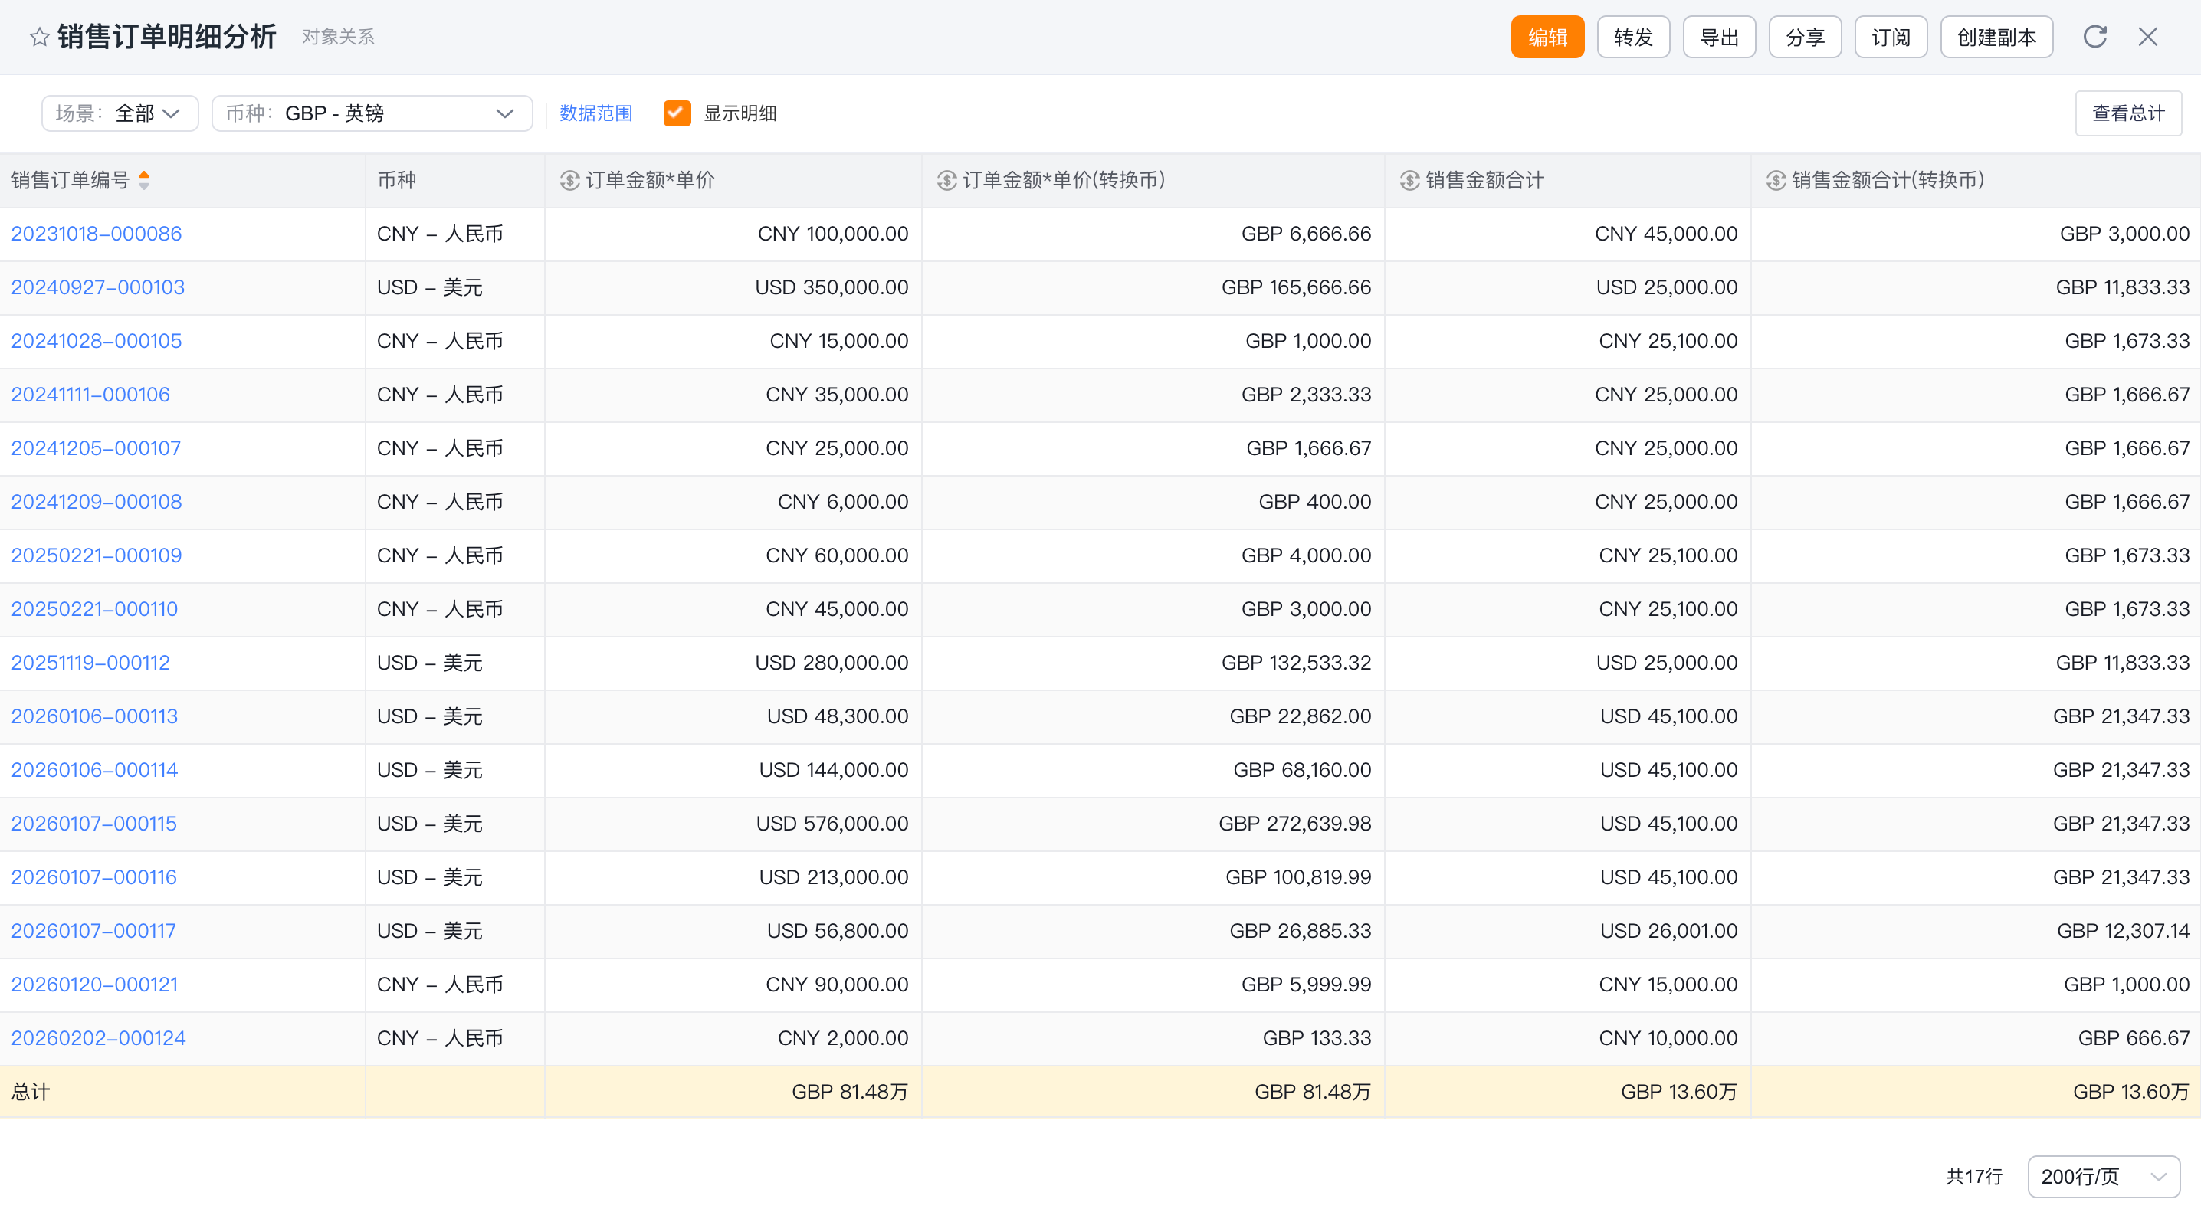Open order 20260107-000116
Viewport: 2201px width, 1209px height.
(x=94, y=876)
